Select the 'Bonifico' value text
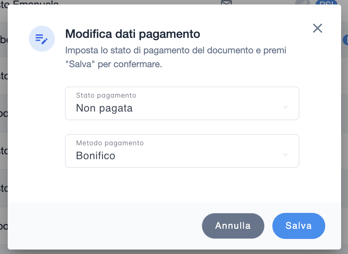Viewport: 348px width, 254px height. coord(96,156)
